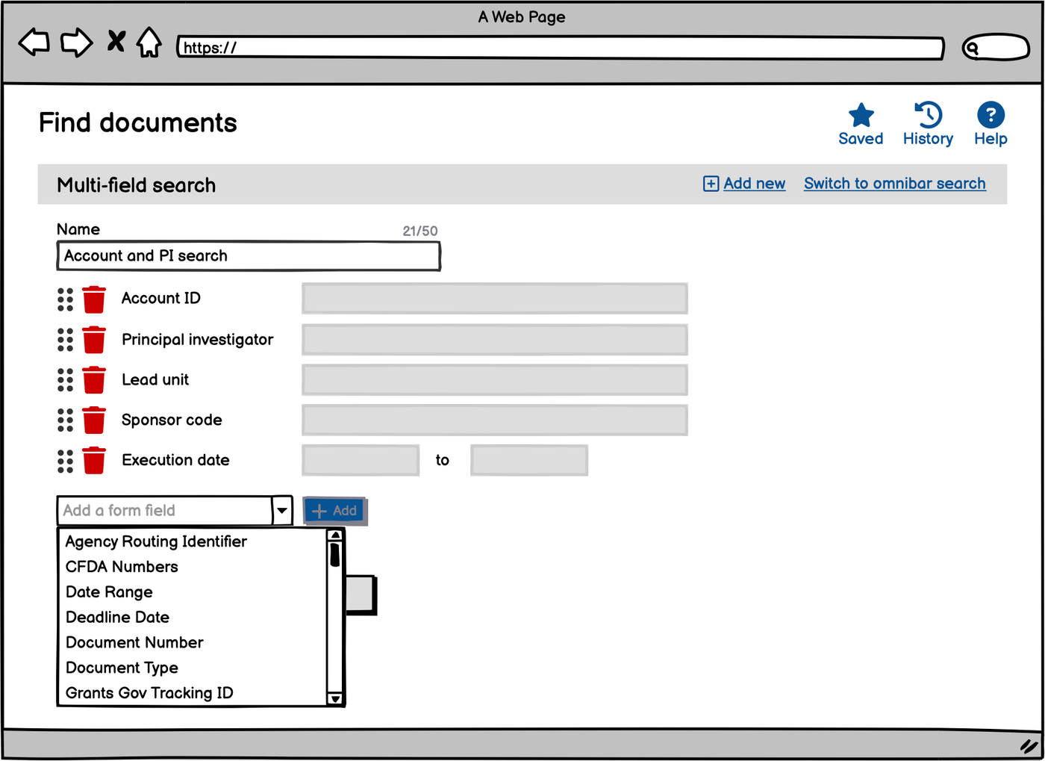Image resolution: width=1045 pixels, height=761 pixels.
Task: Open the Add a form field dropdown arrow
Action: coord(282,511)
